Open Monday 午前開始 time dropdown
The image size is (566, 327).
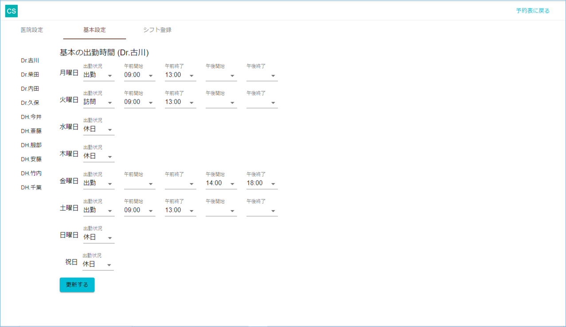click(139, 75)
